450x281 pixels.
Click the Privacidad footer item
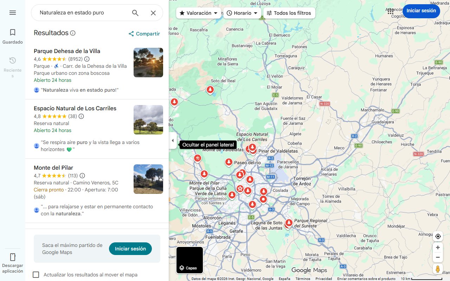pos(323,278)
